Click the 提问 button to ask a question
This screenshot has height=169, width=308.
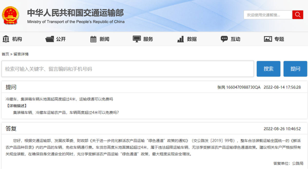click(295, 69)
